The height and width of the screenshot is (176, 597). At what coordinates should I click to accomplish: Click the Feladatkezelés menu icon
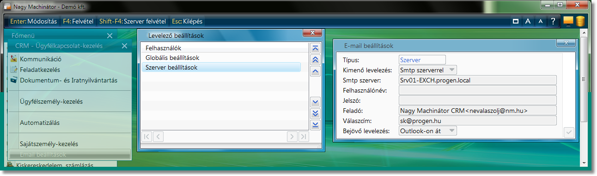pos(14,70)
